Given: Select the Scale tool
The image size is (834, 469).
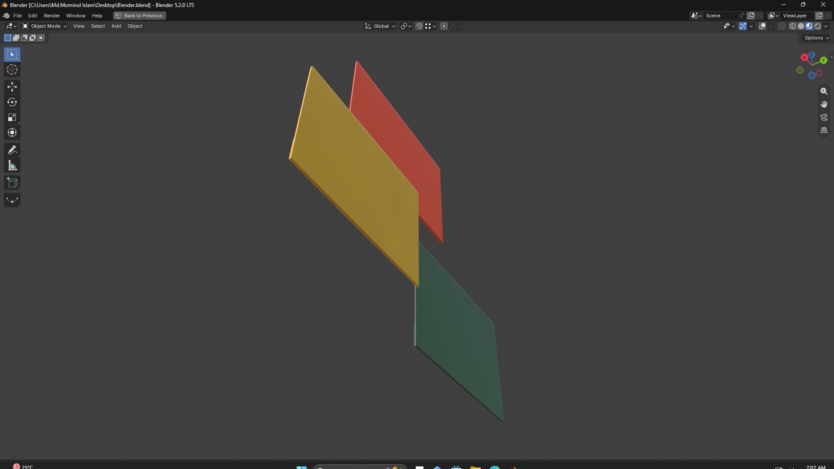Looking at the screenshot, I should click(12, 117).
